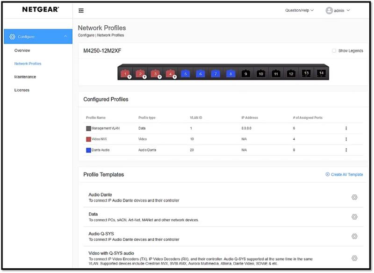Screen dimensions: 374x273
Task: Click the NETGEAR logo
Action: click(41, 9)
